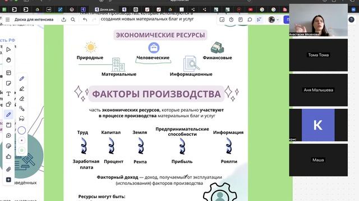Click the Финансовые money icon
359x201 pixels.
click(217, 47)
